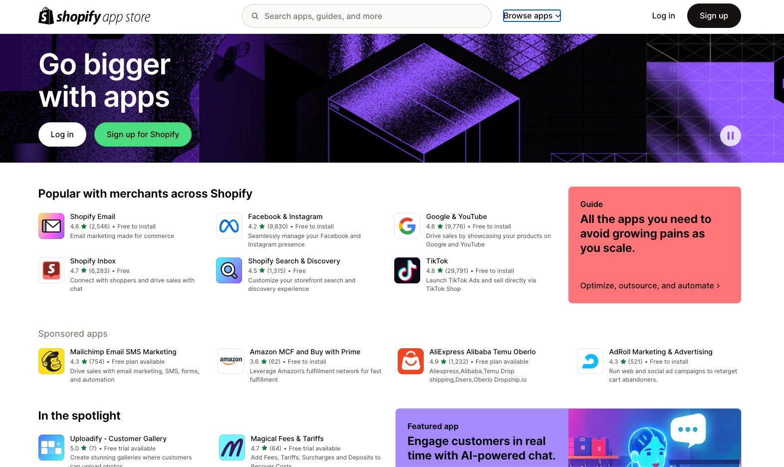The height and width of the screenshot is (467, 784).
Task: Open the Google & YouTube app icon
Action: point(407,226)
